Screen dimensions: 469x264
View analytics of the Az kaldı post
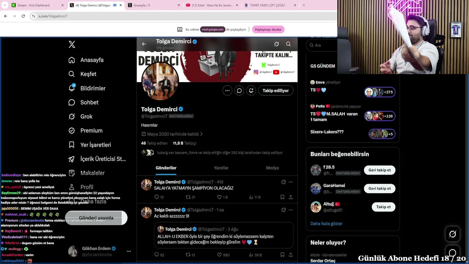coord(255,255)
